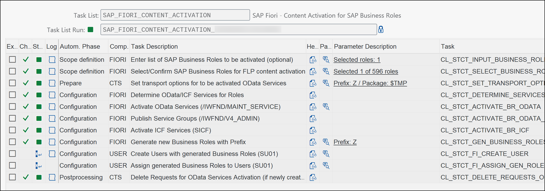Select 'Activate ICF Services (SICF)' description
The image size is (545, 191).
pyautogui.click(x=171, y=130)
